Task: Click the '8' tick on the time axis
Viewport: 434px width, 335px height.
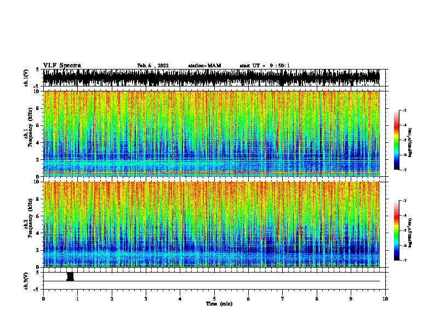Action: tap(317, 299)
